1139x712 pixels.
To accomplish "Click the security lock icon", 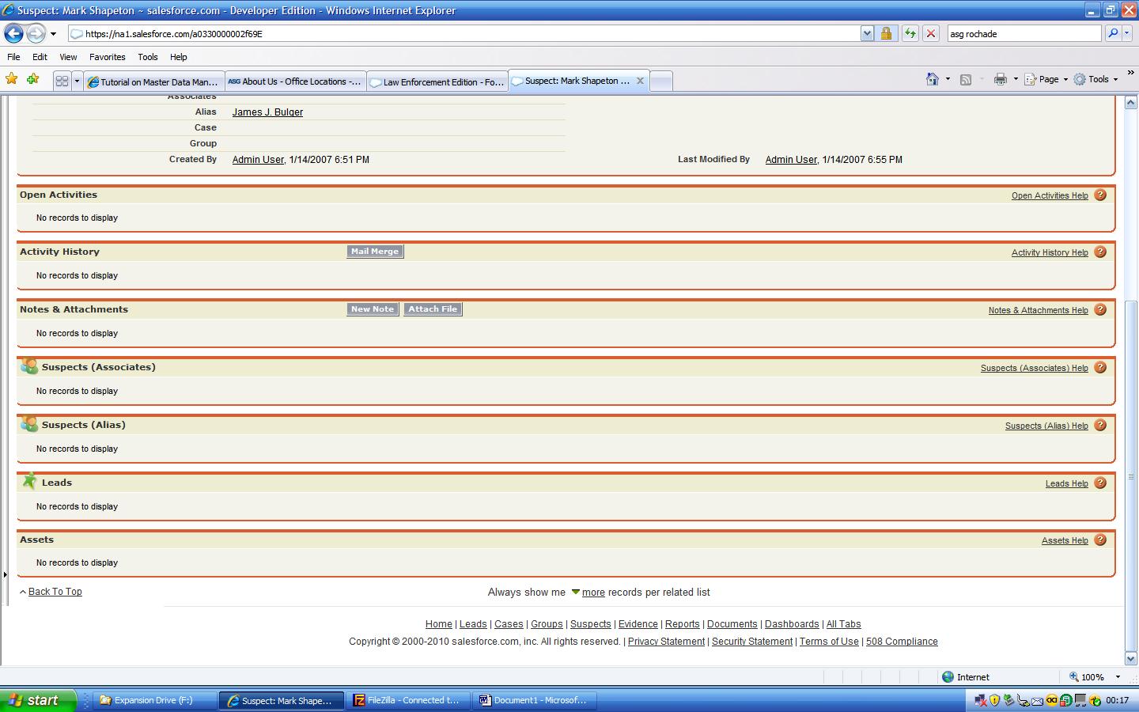I will click(887, 33).
